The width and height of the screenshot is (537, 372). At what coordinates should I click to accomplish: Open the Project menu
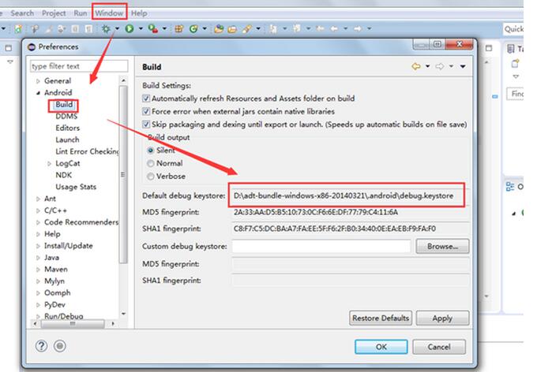click(54, 13)
